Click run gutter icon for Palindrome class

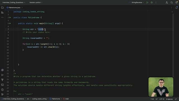pyautogui.click(x=10, y=17)
